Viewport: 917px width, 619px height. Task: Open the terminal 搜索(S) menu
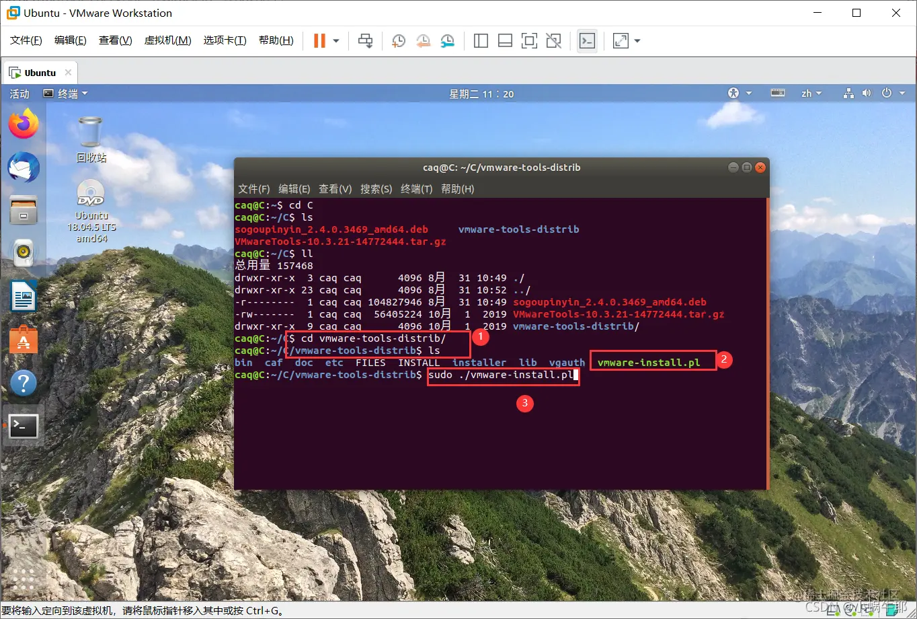(x=376, y=189)
